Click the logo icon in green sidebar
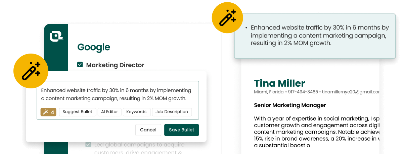The image size is (403, 154). [x=56, y=36]
